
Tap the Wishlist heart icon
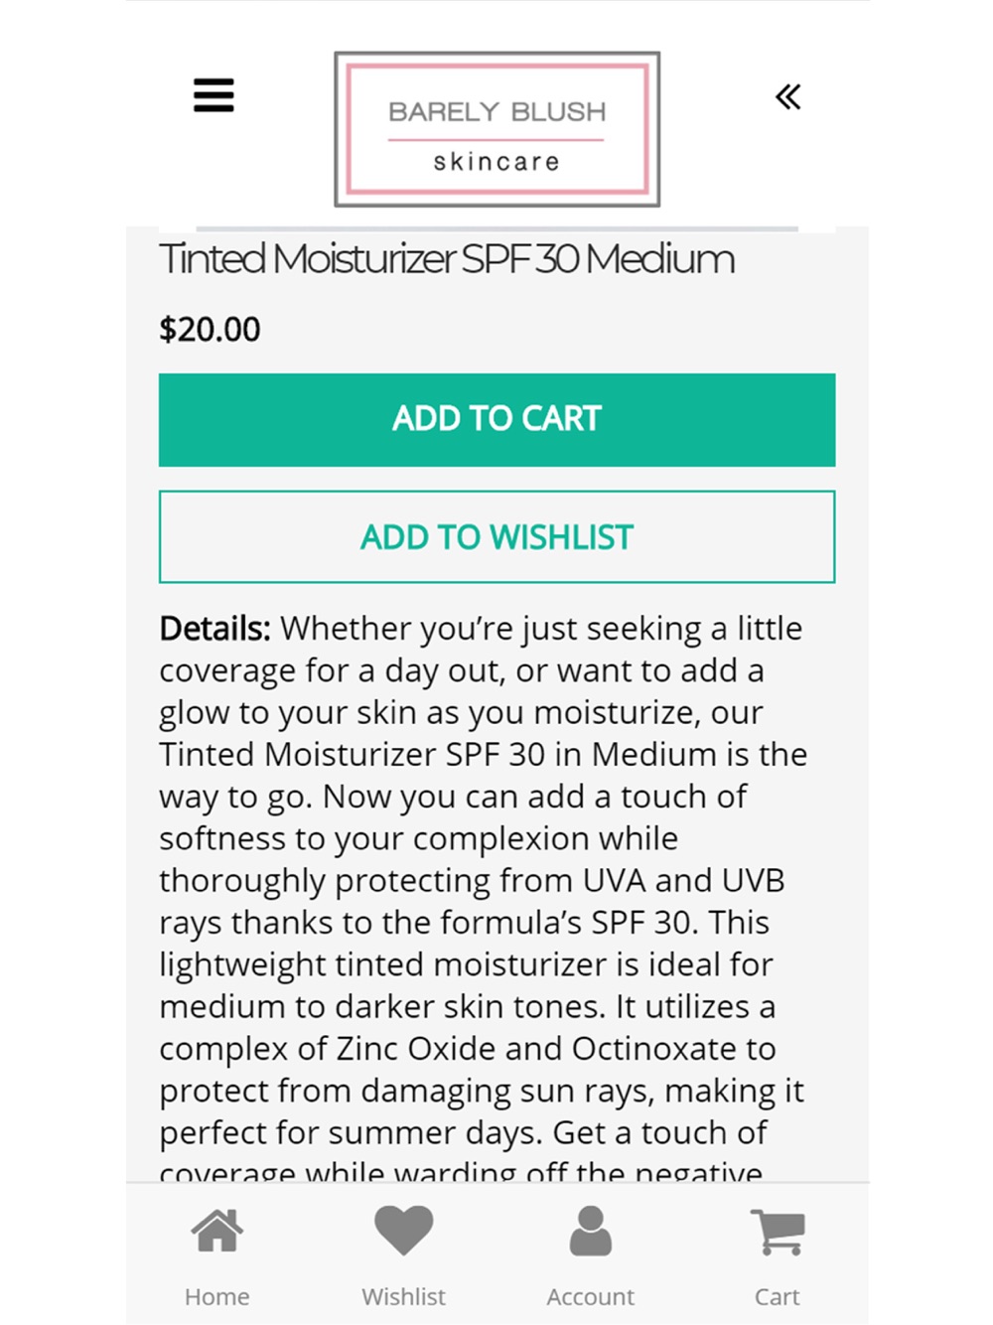pos(403,1231)
